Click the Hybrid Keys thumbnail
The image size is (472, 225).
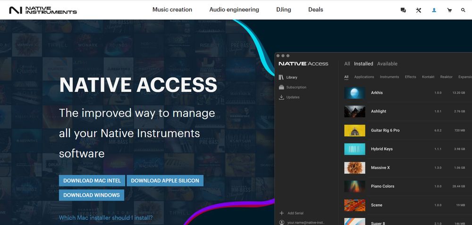click(x=354, y=149)
